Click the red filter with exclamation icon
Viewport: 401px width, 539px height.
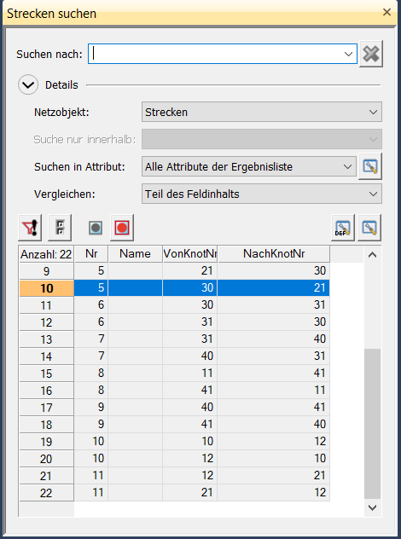pyautogui.click(x=30, y=228)
